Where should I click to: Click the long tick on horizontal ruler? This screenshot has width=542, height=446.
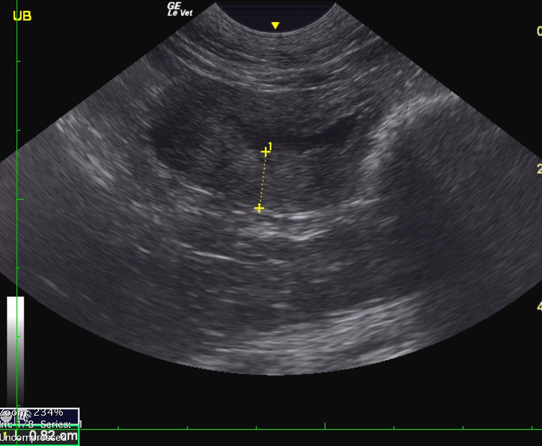click(325, 426)
